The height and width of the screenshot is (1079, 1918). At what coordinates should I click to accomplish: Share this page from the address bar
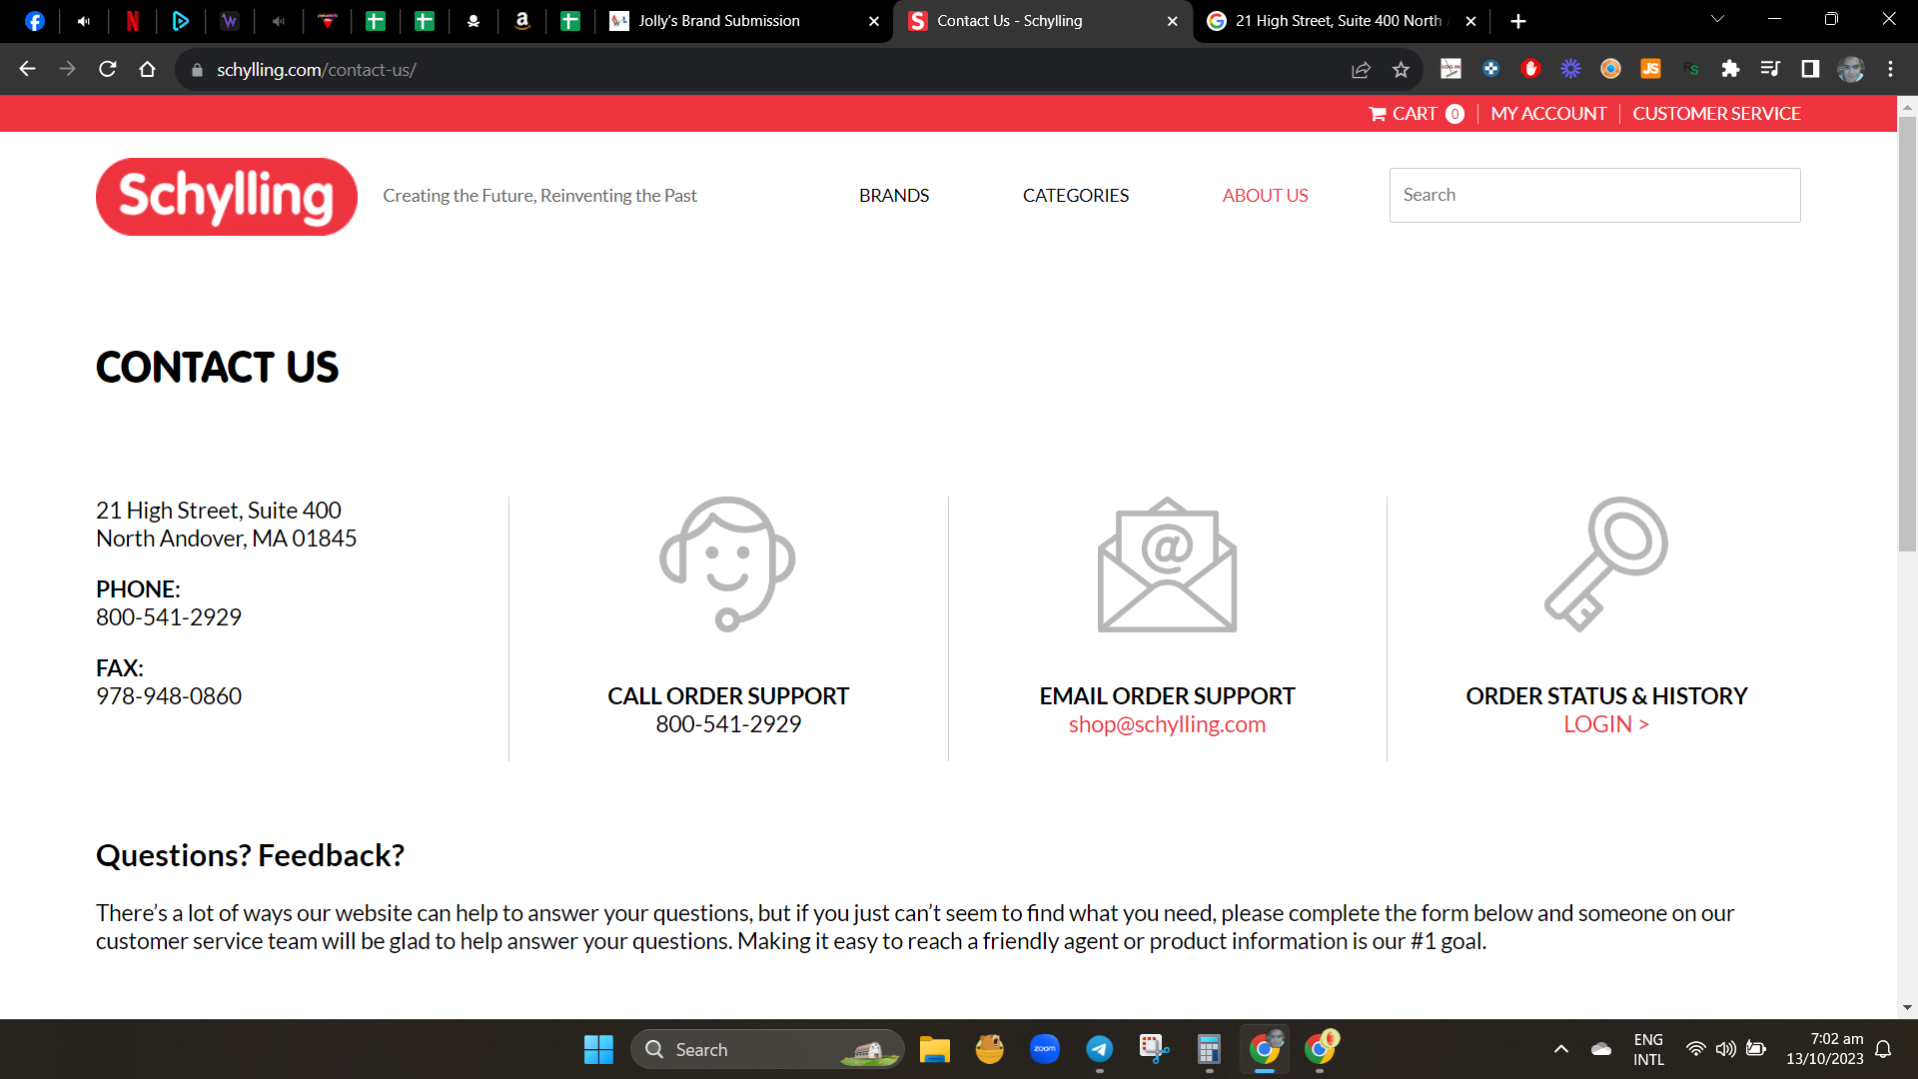tap(1361, 69)
